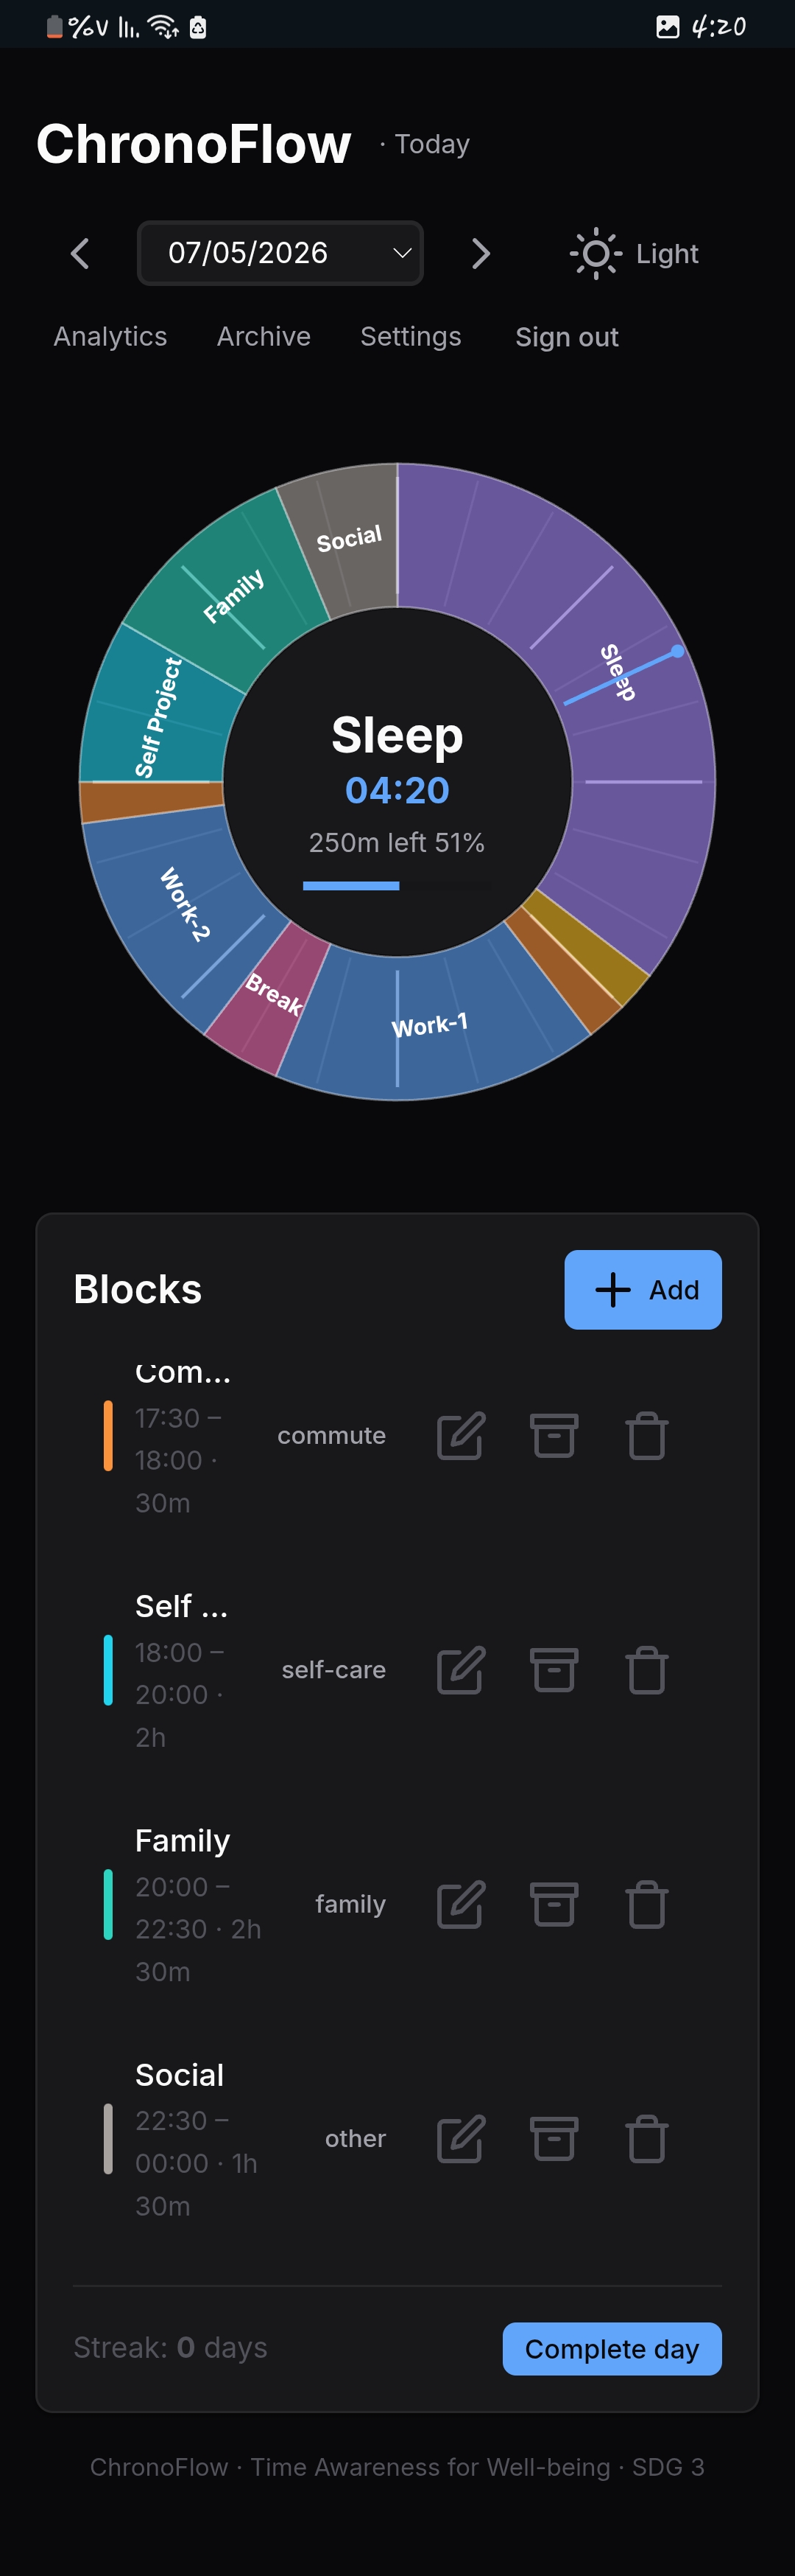Delete the Commute block
Screen dimensions: 795x2576
[646, 1436]
